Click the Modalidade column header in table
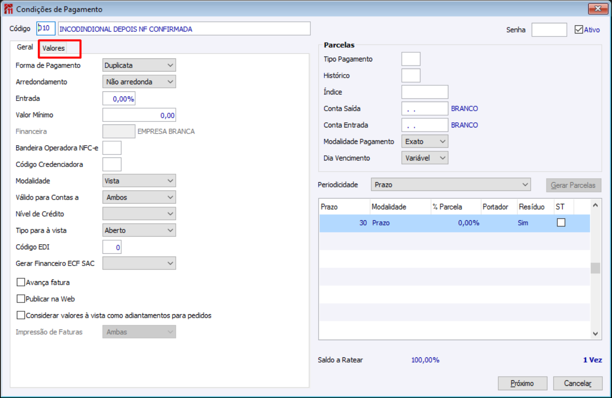 click(x=400, y=207)
